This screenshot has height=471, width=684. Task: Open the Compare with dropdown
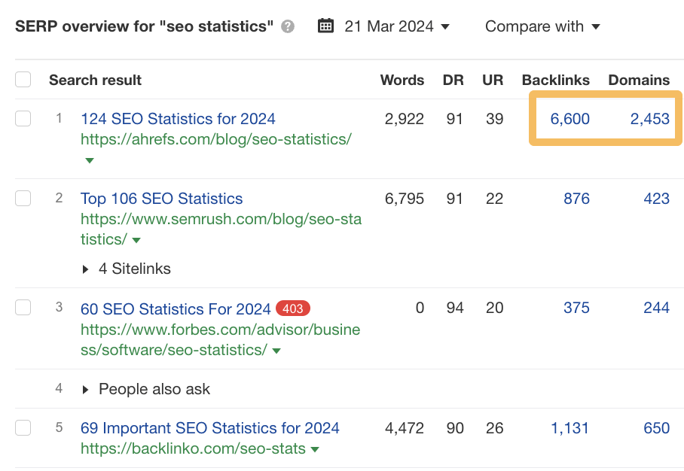tap(542, 26)
